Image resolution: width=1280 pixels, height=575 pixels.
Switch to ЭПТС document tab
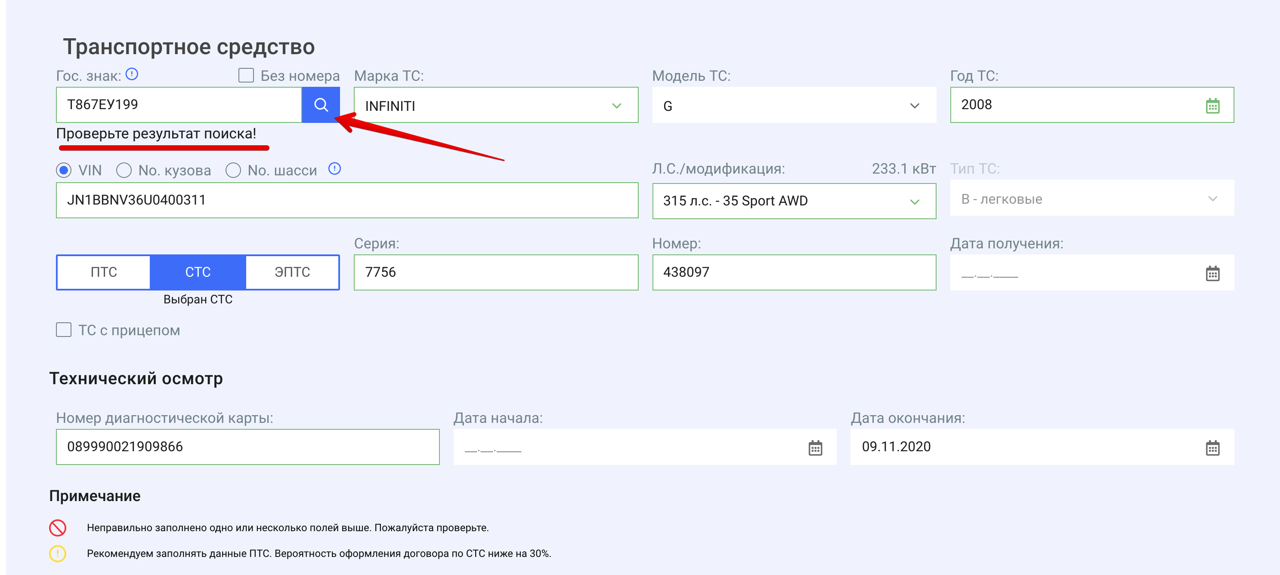click(x=292, y=272)
